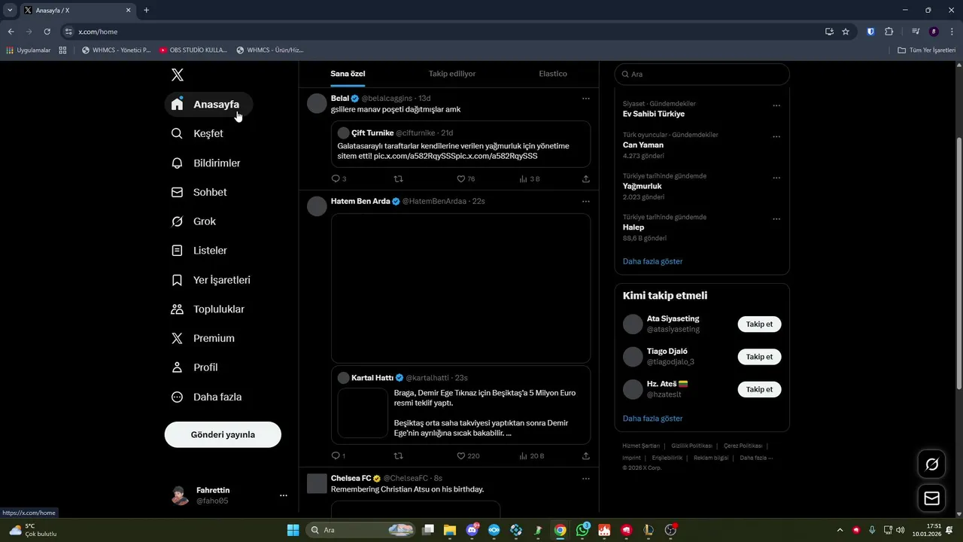Click Gönderi yayınla post button
The height and width of the screenshot is (542, 963).
point(223,434)
